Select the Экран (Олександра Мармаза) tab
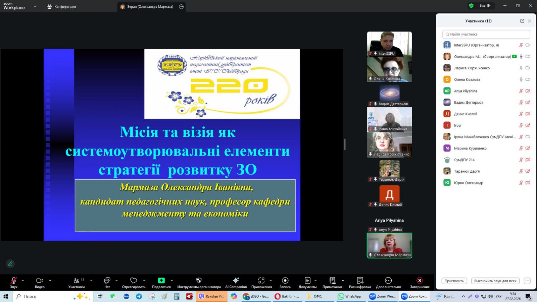Image resolution: width=537 pixels, height=302 pixels. click(150, 7)
